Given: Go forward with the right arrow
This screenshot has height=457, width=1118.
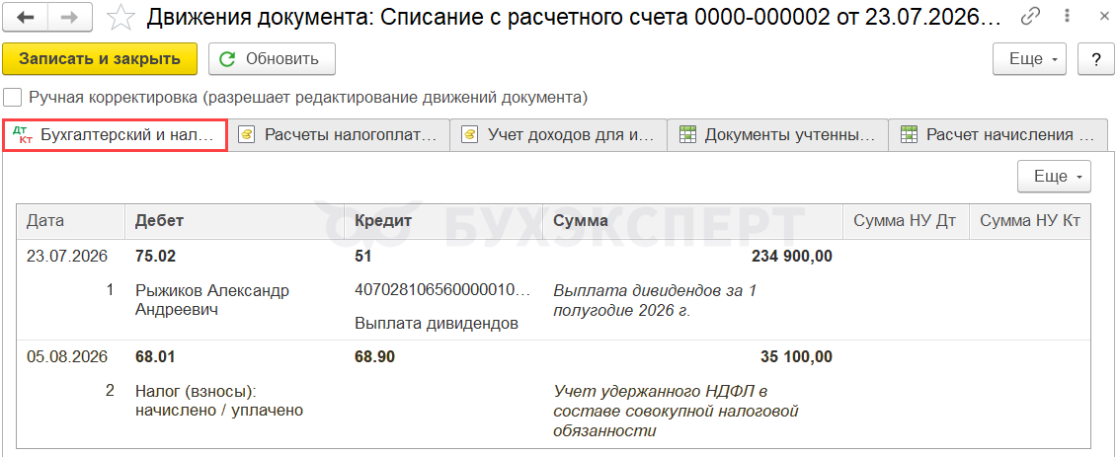Looking at the screenshot, I should pos(70,18).
